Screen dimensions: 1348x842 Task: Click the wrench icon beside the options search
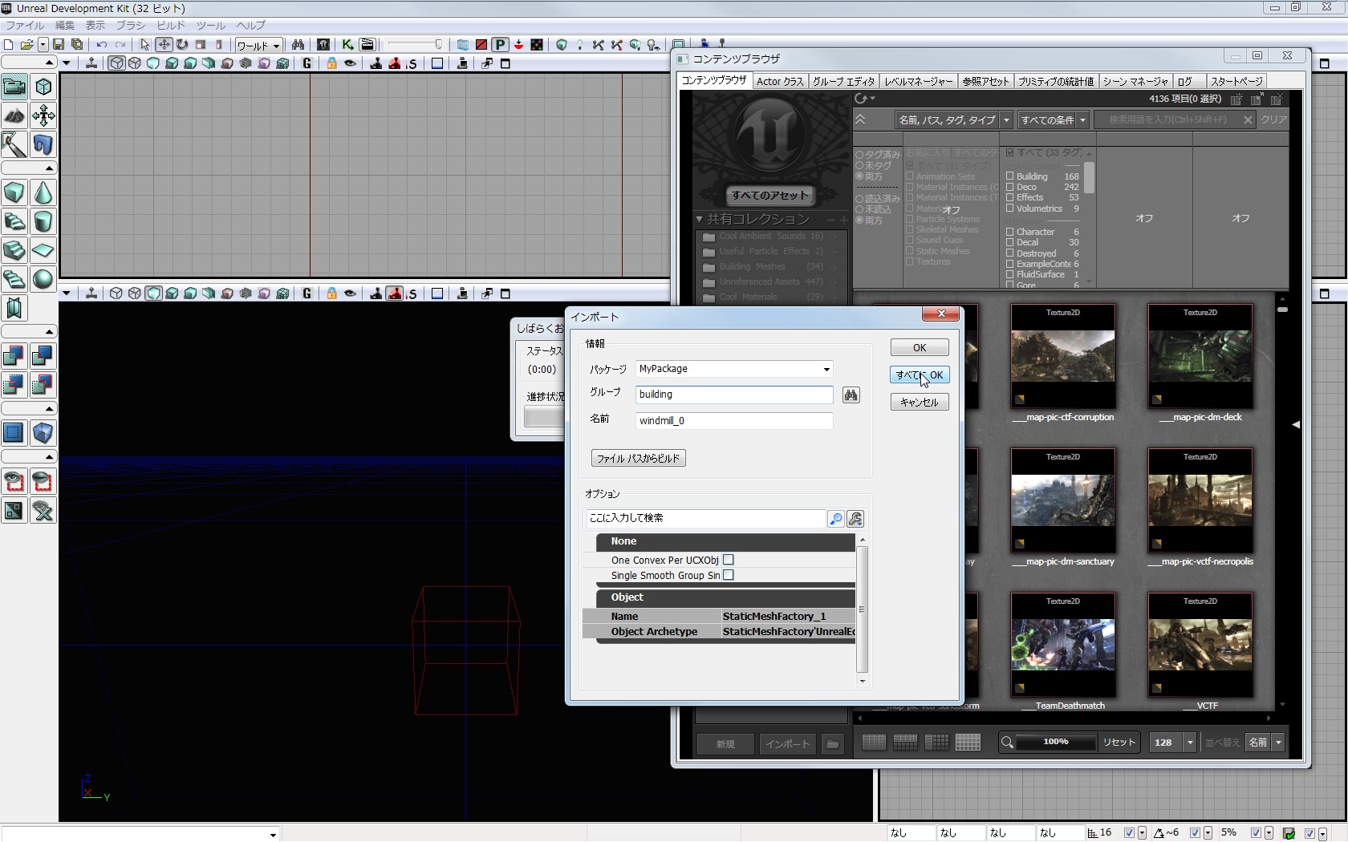[x=855, y=519]
